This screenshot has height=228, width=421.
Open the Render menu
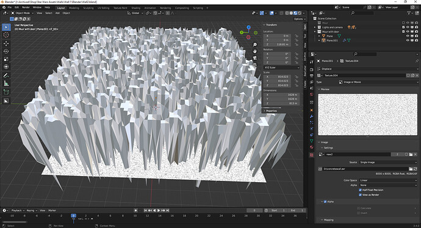26,7
